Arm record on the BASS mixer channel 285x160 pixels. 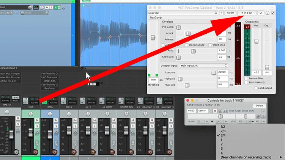tap(54, 152)
